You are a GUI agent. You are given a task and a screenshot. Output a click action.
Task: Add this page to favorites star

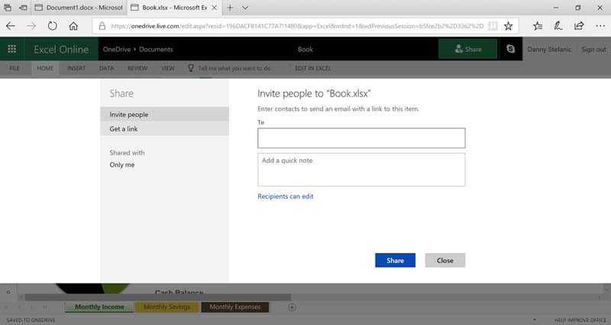click(508, 26)
